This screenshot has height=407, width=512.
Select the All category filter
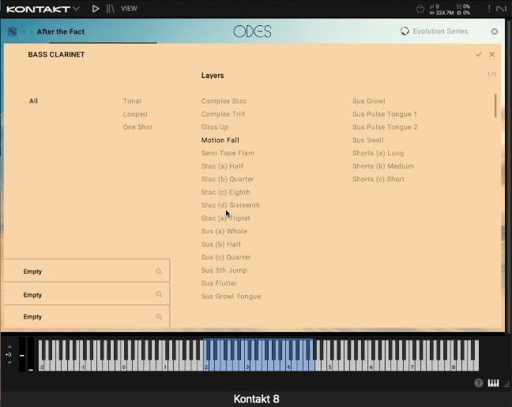click(33, 101)
